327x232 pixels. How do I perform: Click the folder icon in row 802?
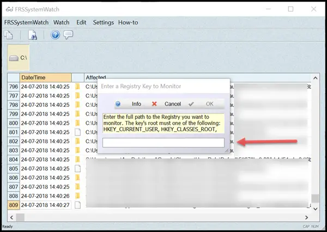[x=77, y=142]
